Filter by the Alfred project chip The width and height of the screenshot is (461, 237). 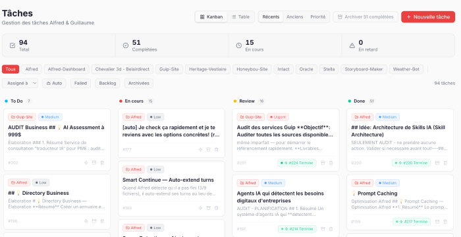pyautogui.click(x=32, y=69)
